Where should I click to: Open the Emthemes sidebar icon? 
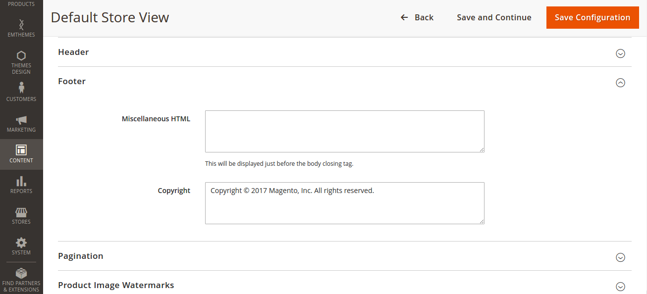click(21, 24)
